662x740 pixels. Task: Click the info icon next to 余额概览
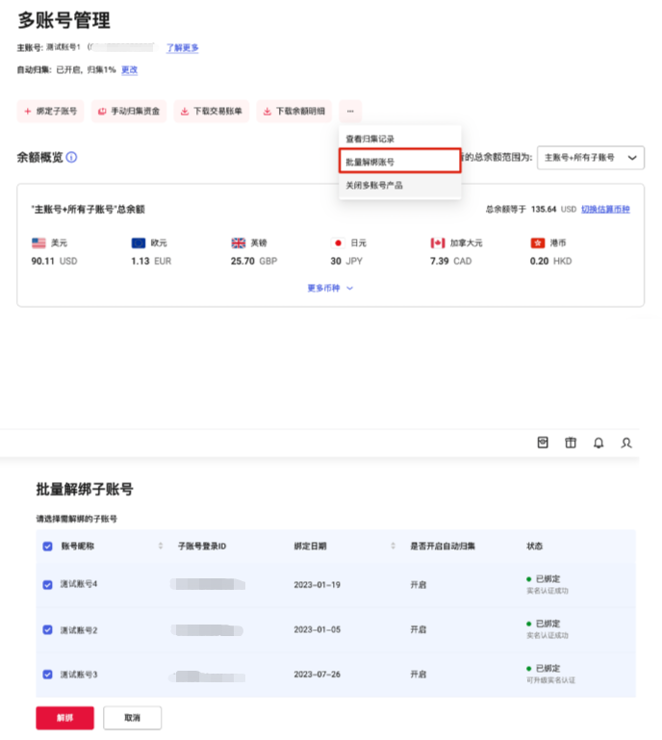click(72, 157)
